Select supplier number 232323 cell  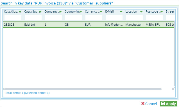[9, 25]
